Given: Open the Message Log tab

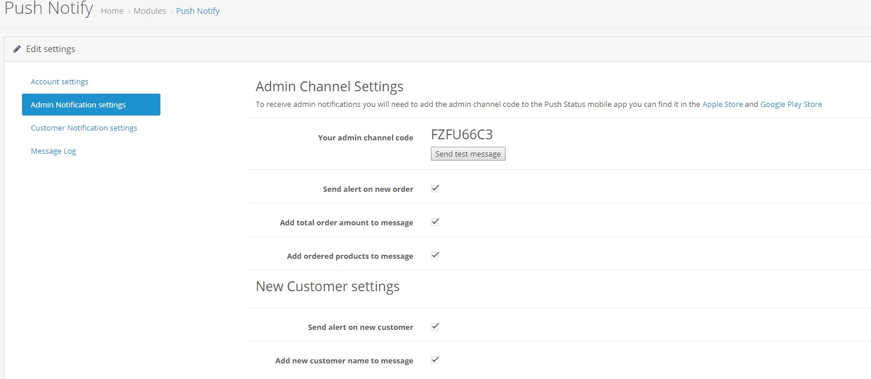Looking at the screenshot, I should tap(53, 151).
